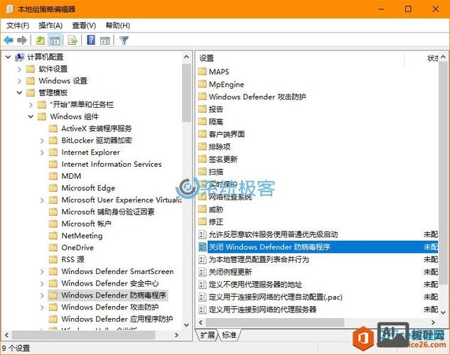Screen dimensions: 450x355
Task: Select Internet Information Services in tree
Action: [112, 164]
